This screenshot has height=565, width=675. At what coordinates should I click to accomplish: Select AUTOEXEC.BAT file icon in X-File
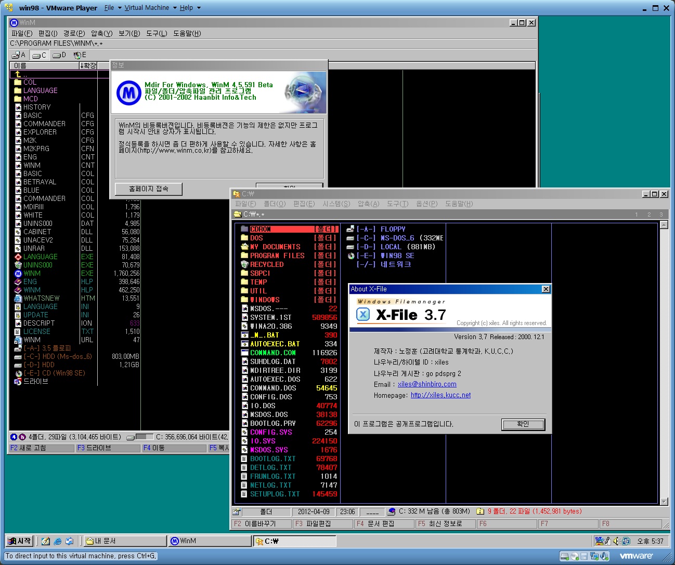point(245,344)
